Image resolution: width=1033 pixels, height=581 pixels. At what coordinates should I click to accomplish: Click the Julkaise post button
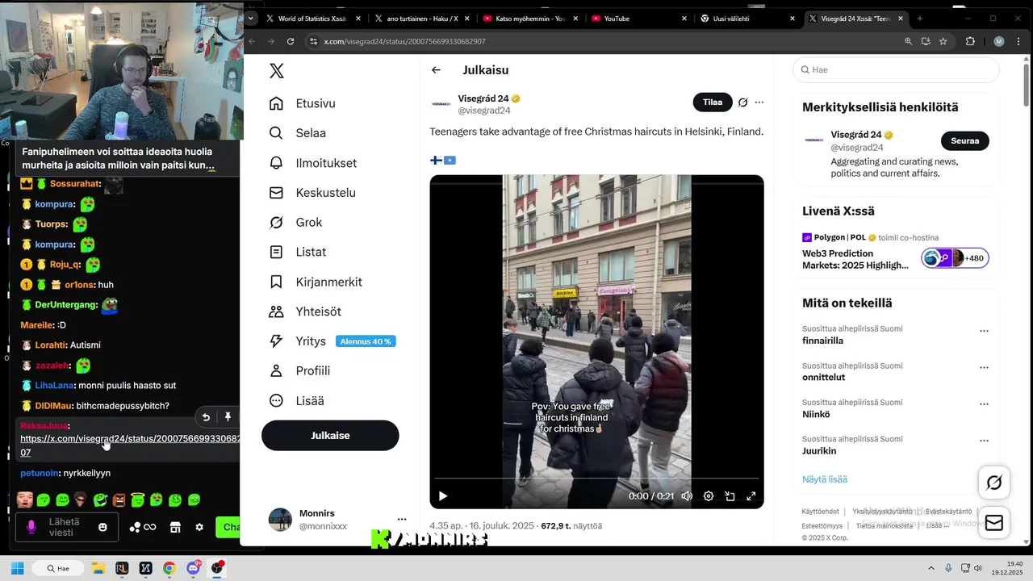tap(330, 436)
